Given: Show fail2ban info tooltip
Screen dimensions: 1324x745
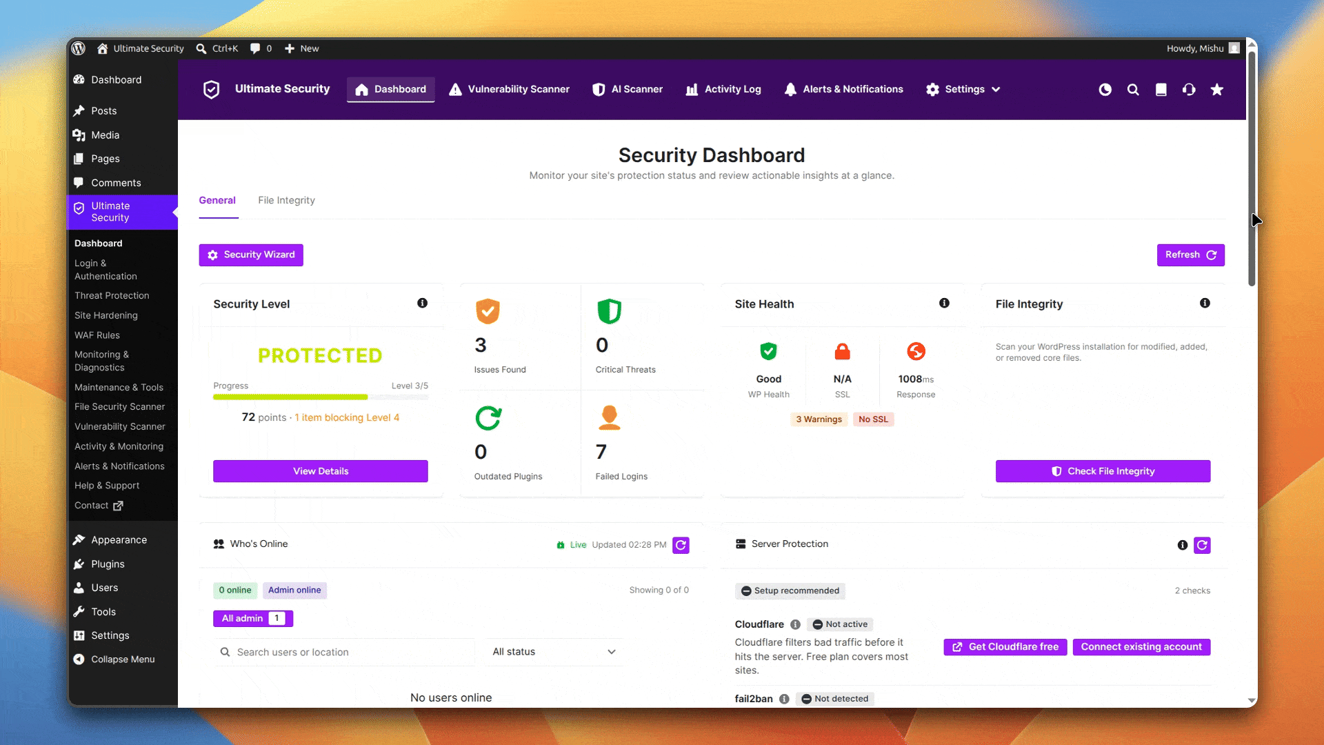Looking at the screenshot, I should [784, 699].
